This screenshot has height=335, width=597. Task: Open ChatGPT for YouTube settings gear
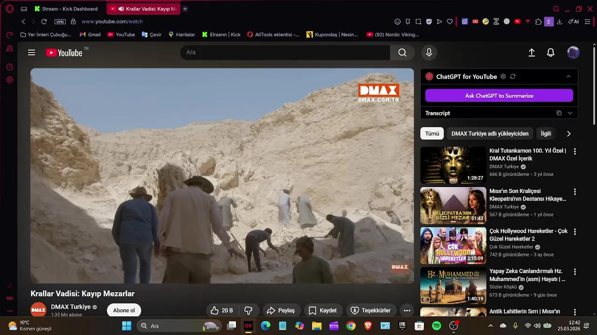[503, 76]
